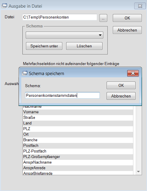147x191 pixels.
Task: Click Abbrechen in Ausgabe in Datei window
Action: (127, 30)
